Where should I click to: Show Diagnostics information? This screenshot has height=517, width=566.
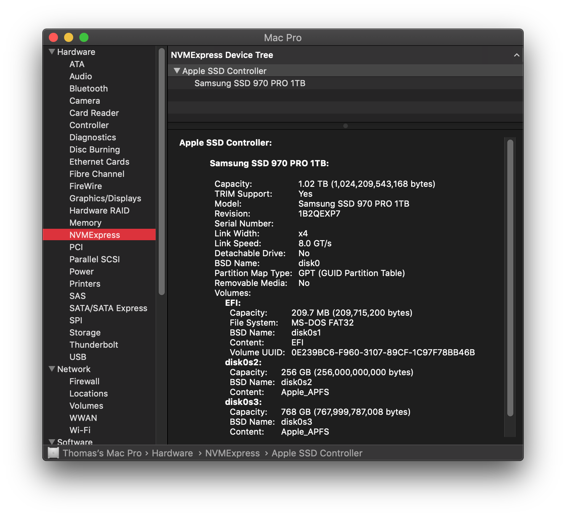click(93, 137)
